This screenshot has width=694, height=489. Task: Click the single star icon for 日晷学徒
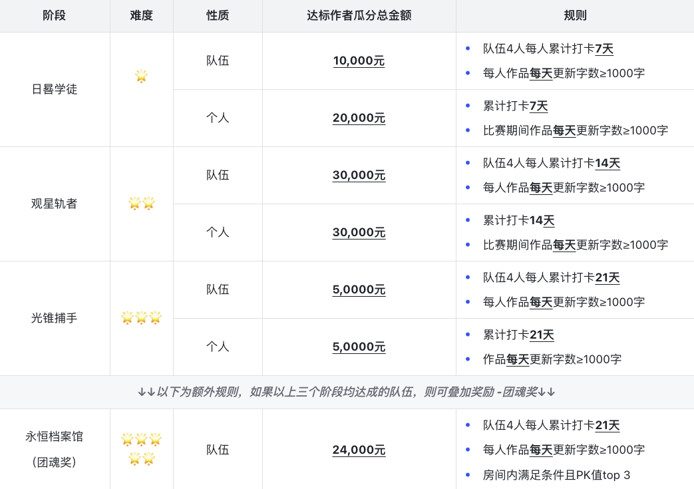click(141, 76)
